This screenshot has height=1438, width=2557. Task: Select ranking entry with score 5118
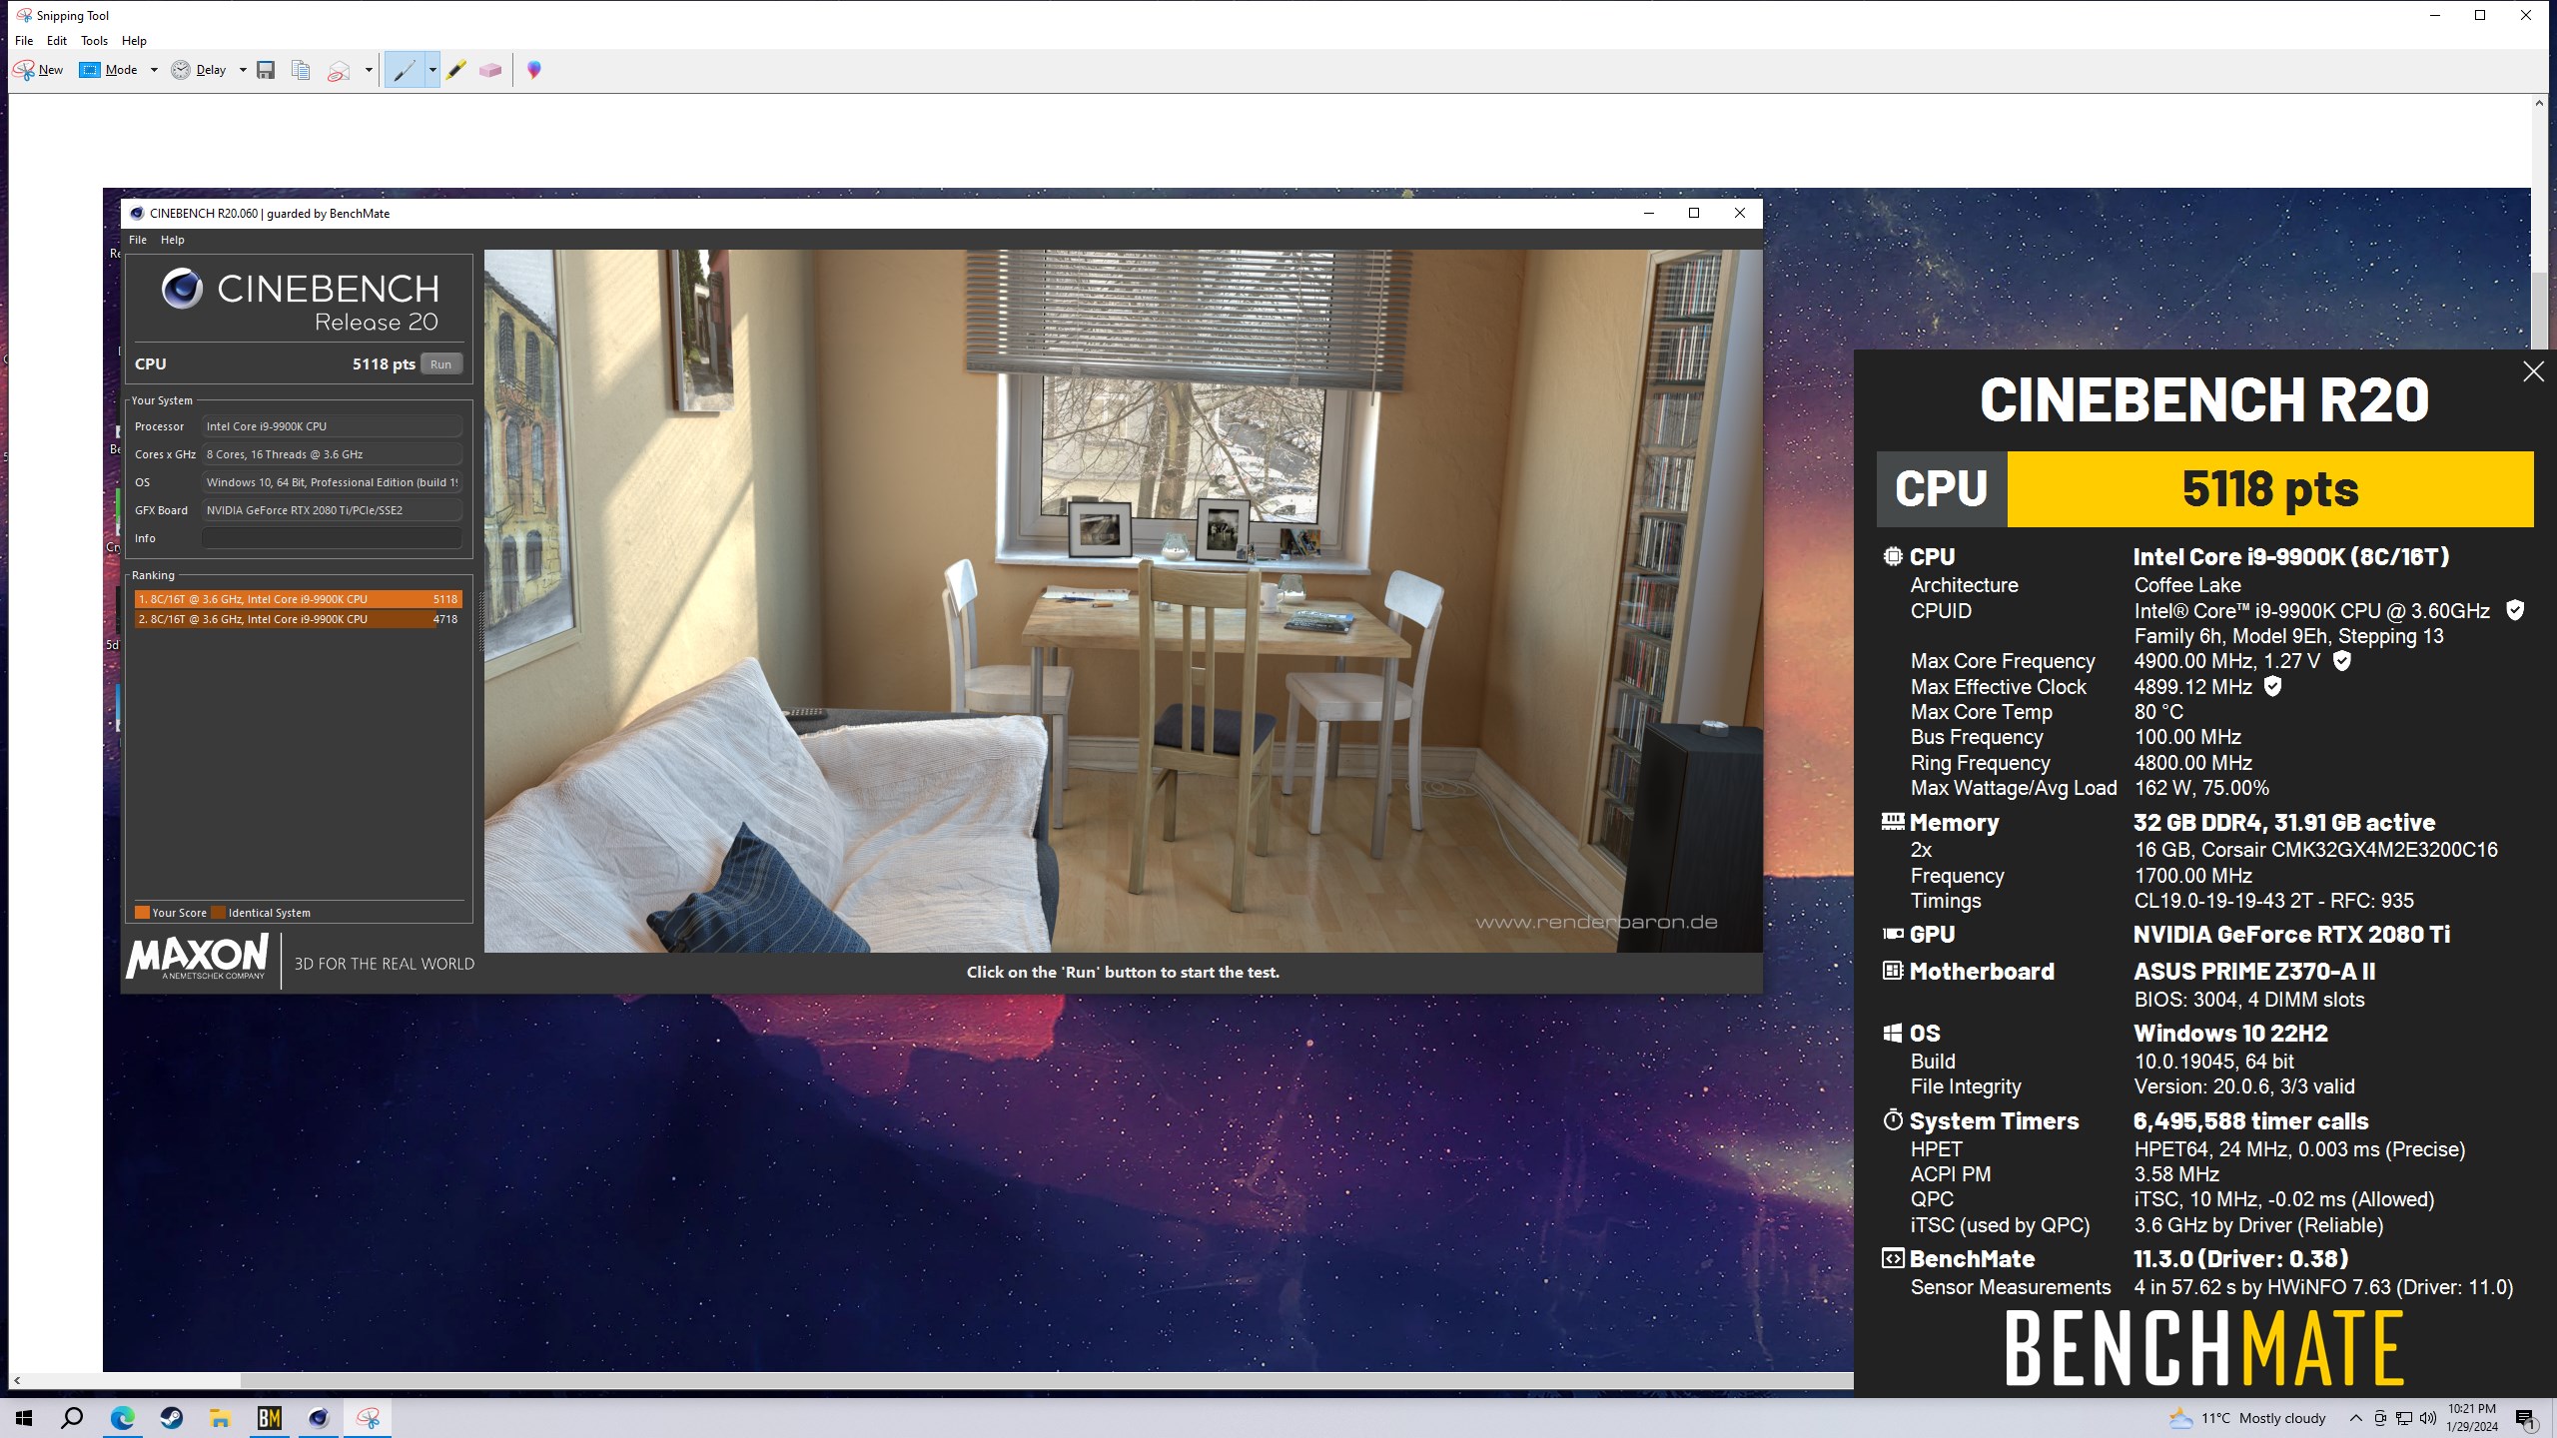tap(298, 599)
